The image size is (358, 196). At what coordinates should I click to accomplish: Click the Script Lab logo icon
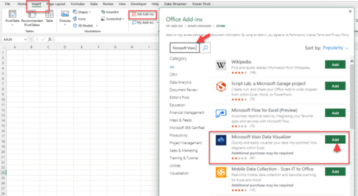tap(221, 87)
